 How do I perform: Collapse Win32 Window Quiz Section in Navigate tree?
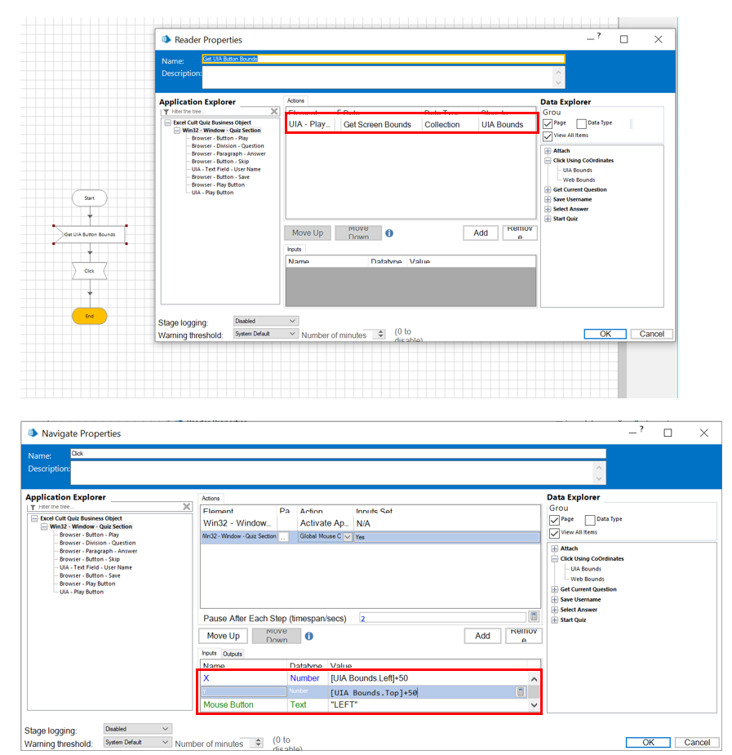(44, 526)
